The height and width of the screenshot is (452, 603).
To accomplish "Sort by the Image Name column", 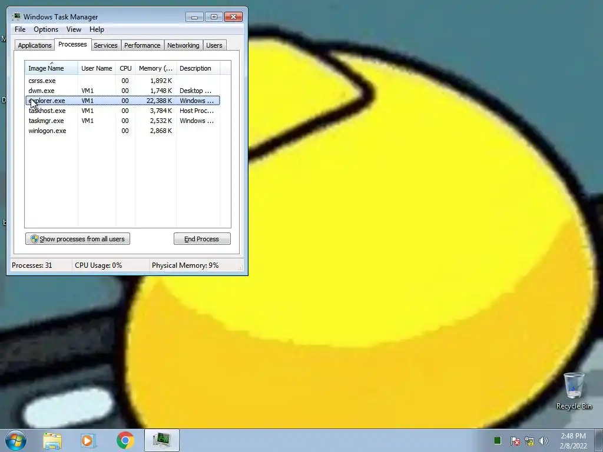I will click(x=52, y=68).
